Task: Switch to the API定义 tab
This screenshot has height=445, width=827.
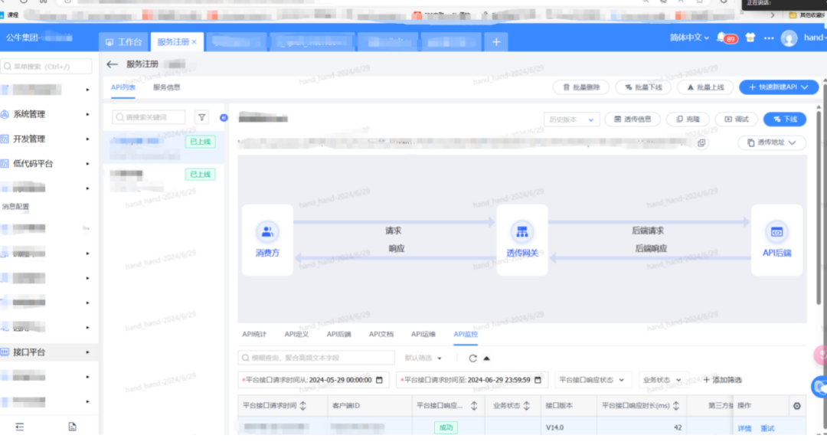Action: click(x=296, y=334)
